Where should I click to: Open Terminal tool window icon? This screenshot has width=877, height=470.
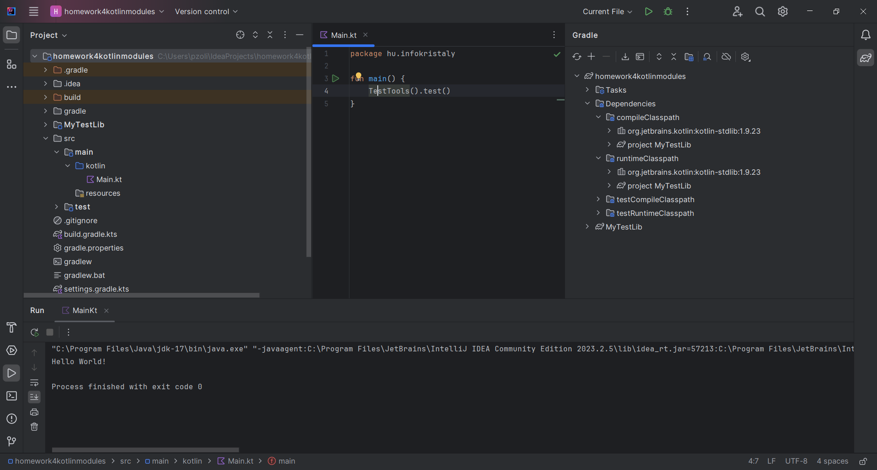pos(11,396)
